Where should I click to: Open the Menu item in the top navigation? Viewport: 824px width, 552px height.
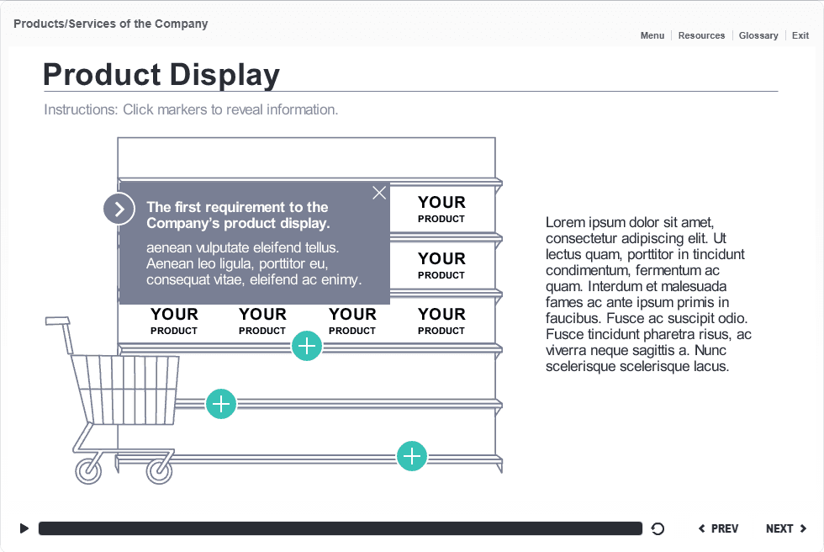[x=652, y=35]
